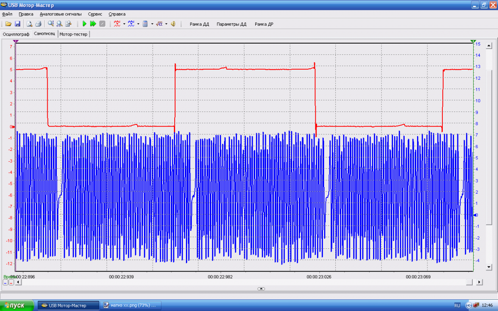Expand dropdown arrow beside blue waveform icon
This screenshot has height=311, width=498.
coord(138,24)
